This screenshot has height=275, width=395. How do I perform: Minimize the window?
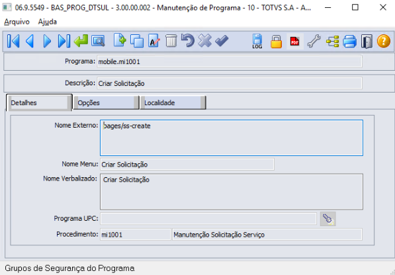[328, 7]
